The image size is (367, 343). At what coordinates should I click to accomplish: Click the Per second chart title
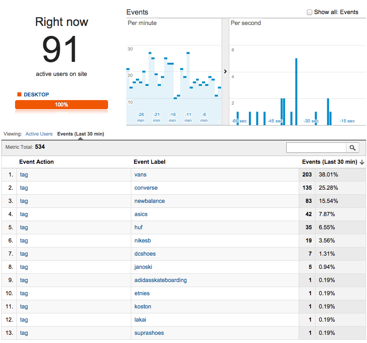click(246, 23)
